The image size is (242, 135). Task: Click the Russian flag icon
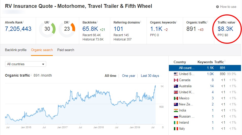click(x=176, y=117)
